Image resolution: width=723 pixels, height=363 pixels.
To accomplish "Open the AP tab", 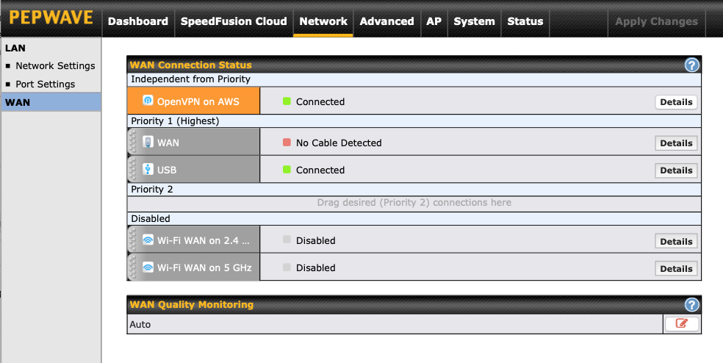I will [x=434, y=21].
